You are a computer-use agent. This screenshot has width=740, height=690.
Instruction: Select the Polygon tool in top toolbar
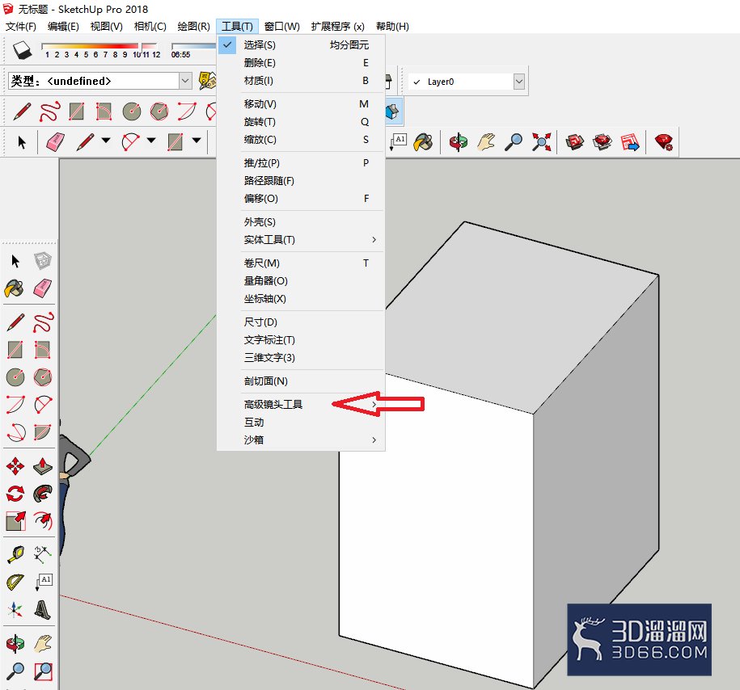coord(159,111)
